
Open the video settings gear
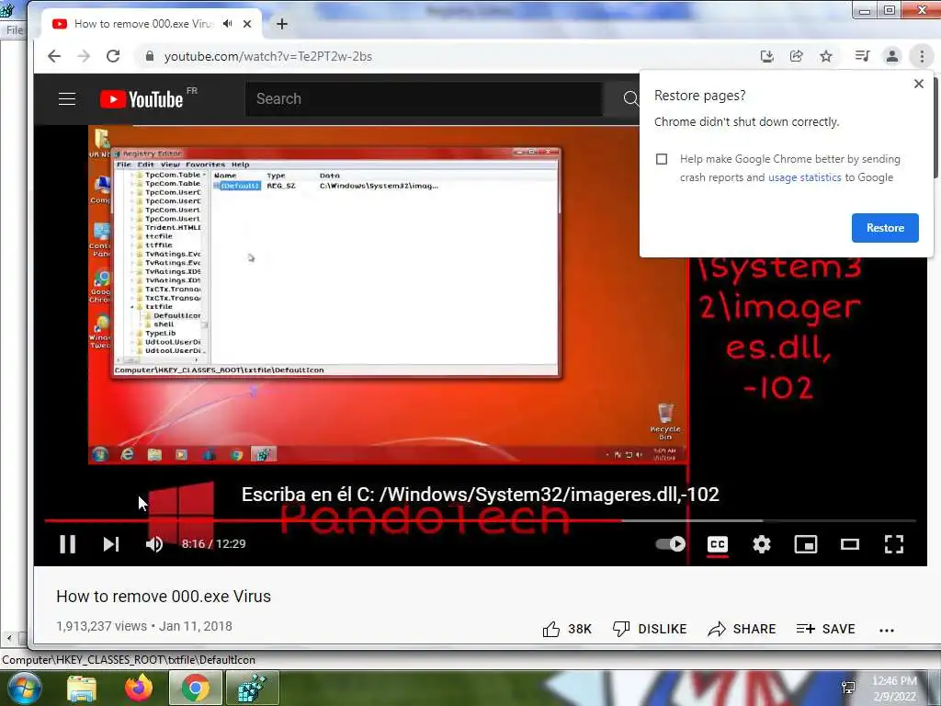point(762,544)
